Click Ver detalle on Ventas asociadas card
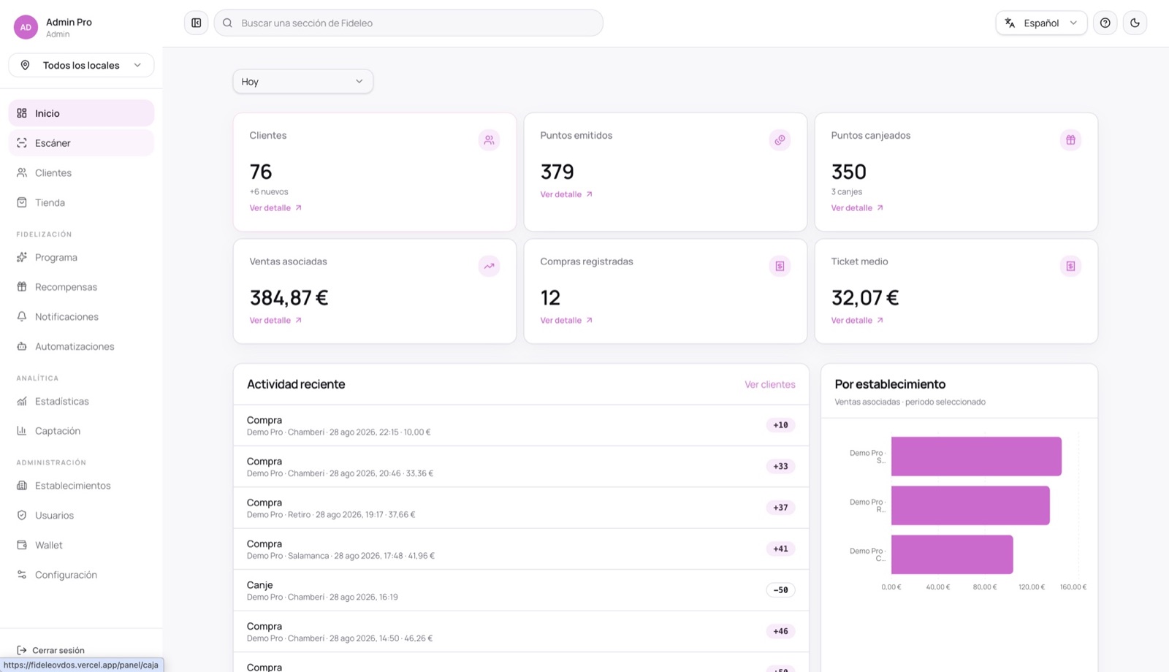Screen dimensions: 1169x672 (275, 321)
